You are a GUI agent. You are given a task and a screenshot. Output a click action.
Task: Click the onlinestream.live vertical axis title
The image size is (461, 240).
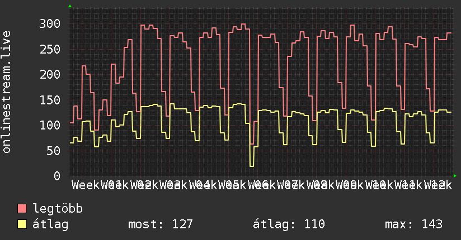pos(6,92)
